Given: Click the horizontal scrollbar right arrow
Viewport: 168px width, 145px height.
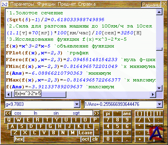Looking at the screenshot, I should 153,94.
